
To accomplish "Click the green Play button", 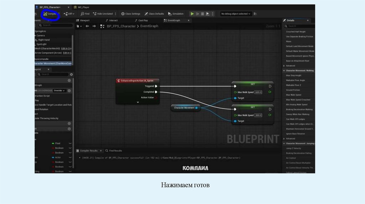I will pos(192,14).
